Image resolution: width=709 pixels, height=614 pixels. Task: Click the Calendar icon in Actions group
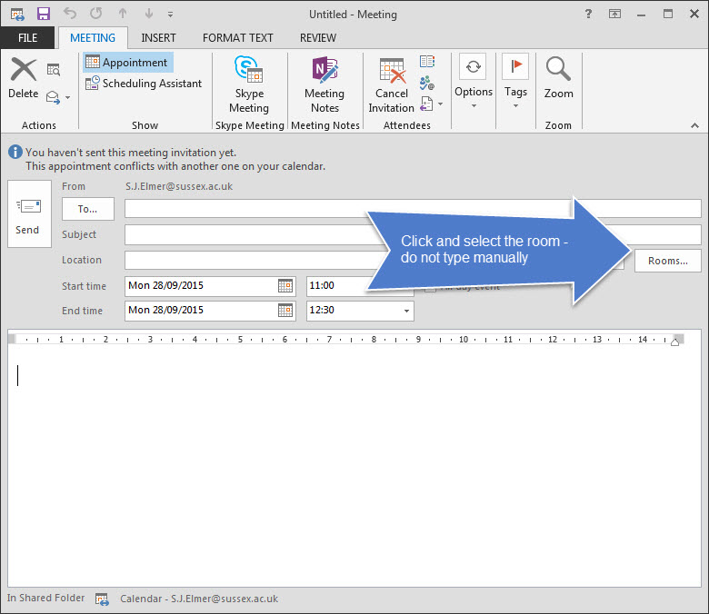54,70
